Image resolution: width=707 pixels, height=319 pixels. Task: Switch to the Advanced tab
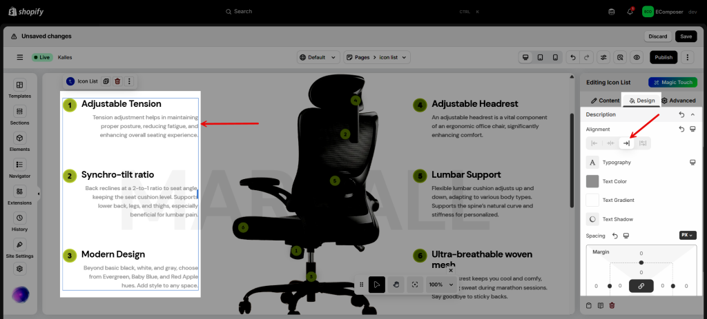click(678, 101)
